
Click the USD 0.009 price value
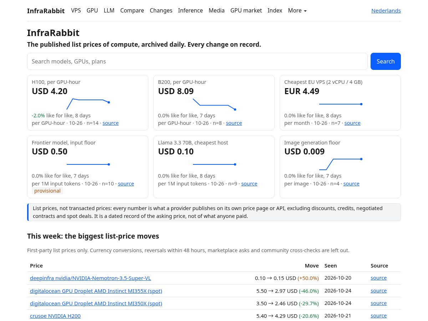[305, 152]
